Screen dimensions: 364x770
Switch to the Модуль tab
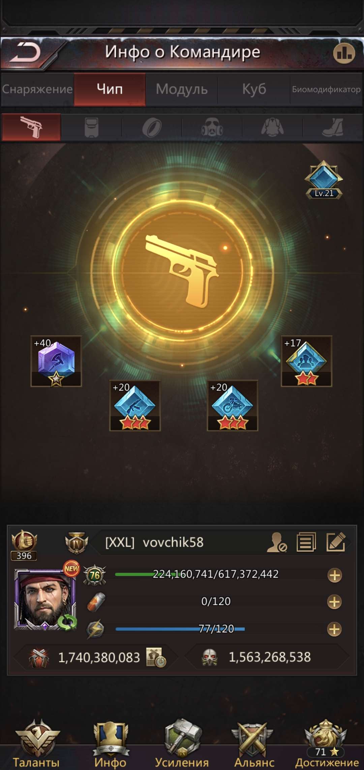click(182, 89)
